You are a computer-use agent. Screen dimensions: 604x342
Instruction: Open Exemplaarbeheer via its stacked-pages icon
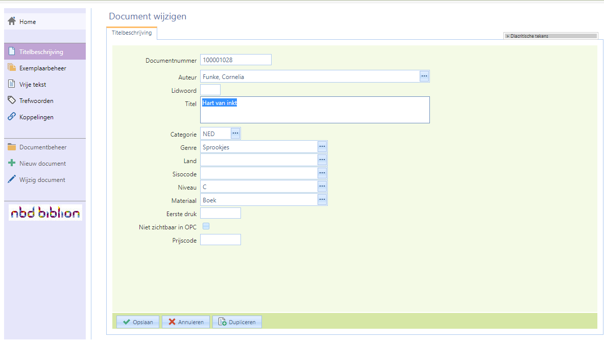pos(12,68)
